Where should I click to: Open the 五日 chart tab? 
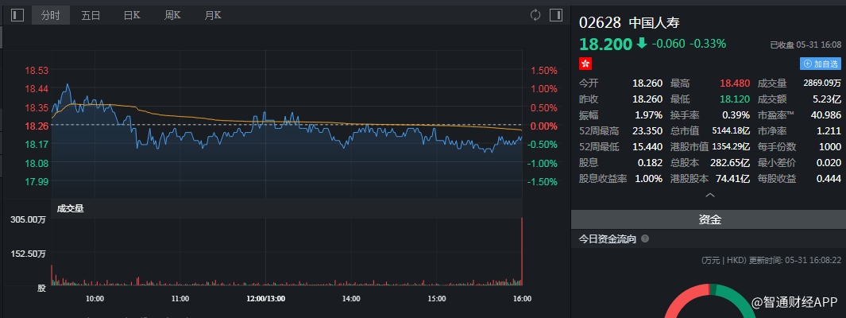tap(91, 15)
